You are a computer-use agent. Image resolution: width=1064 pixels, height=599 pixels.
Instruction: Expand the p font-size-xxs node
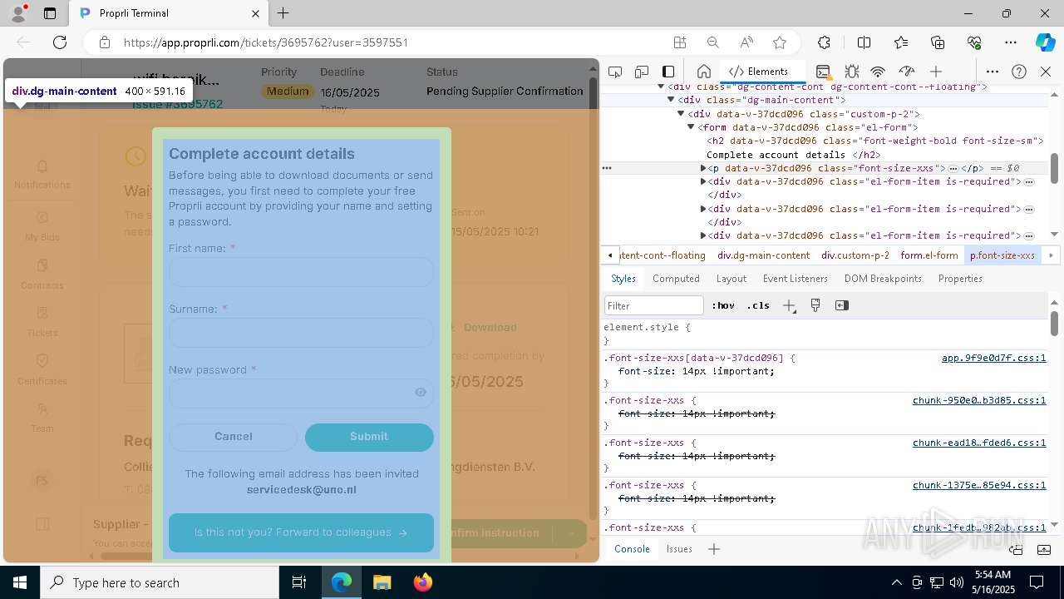(703, 168)
